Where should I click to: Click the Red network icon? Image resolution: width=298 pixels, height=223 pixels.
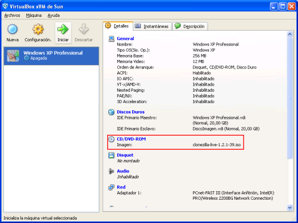[x=111, y=187]
